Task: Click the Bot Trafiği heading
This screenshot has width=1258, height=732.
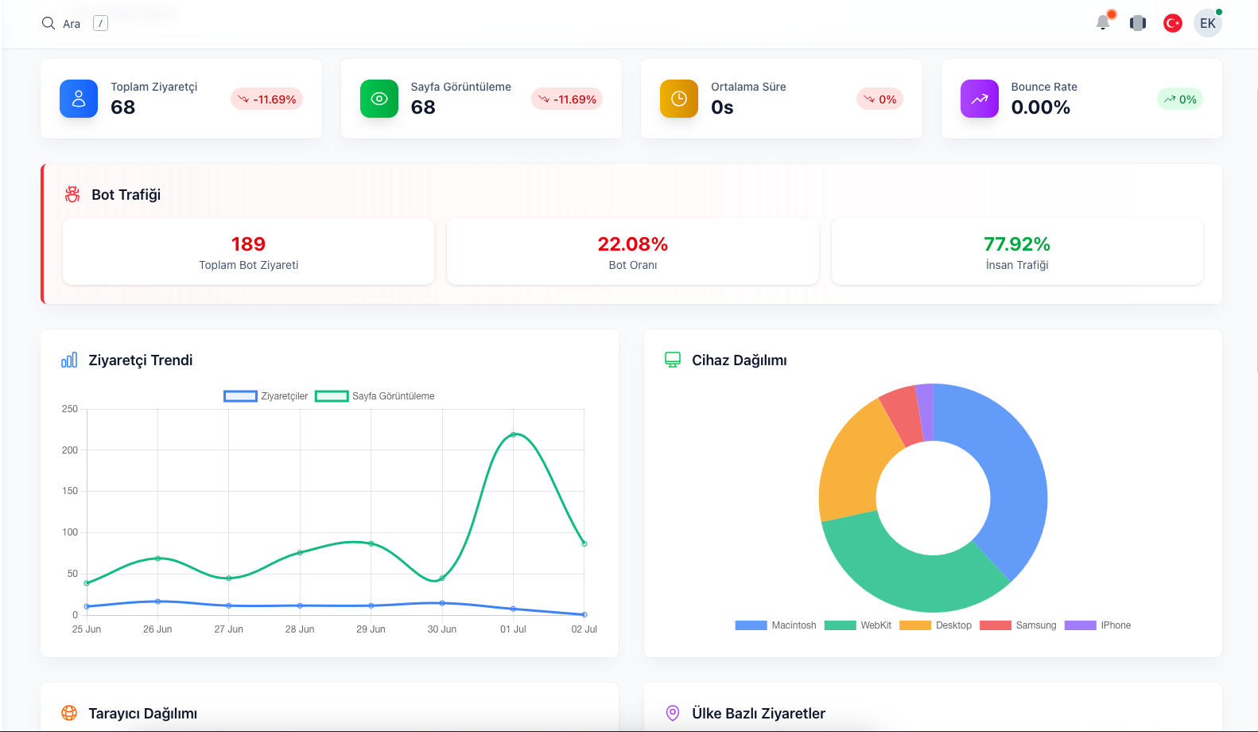Action: tap(126, 195)
